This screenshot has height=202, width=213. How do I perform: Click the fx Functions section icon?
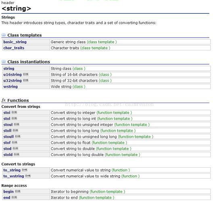[x=4, y=100]
